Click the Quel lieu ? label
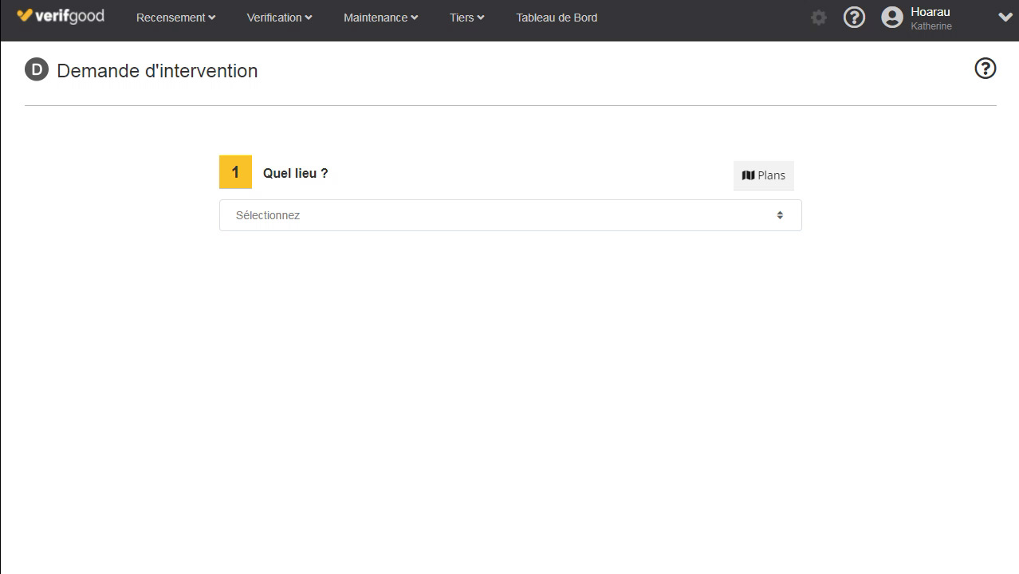 click(295, 173)
